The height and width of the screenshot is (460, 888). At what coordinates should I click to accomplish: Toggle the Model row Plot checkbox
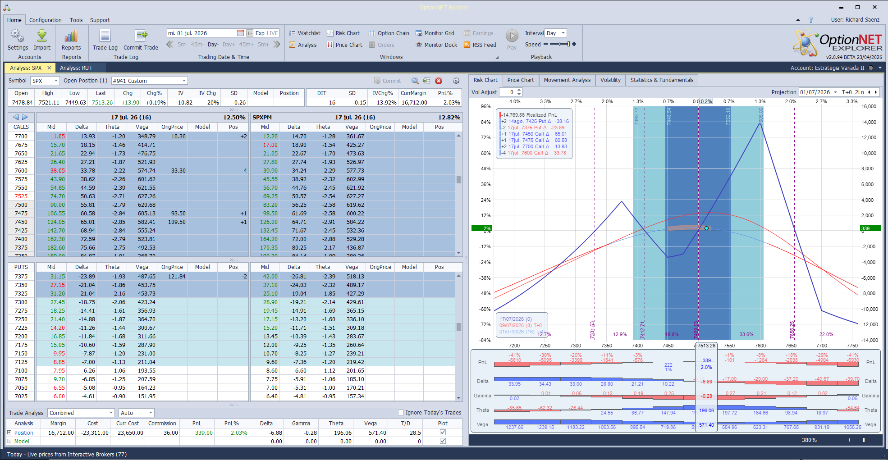tap(443, 441)
